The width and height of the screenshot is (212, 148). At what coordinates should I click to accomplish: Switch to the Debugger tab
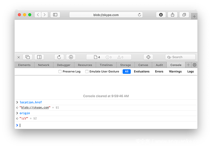pos(64,65)
